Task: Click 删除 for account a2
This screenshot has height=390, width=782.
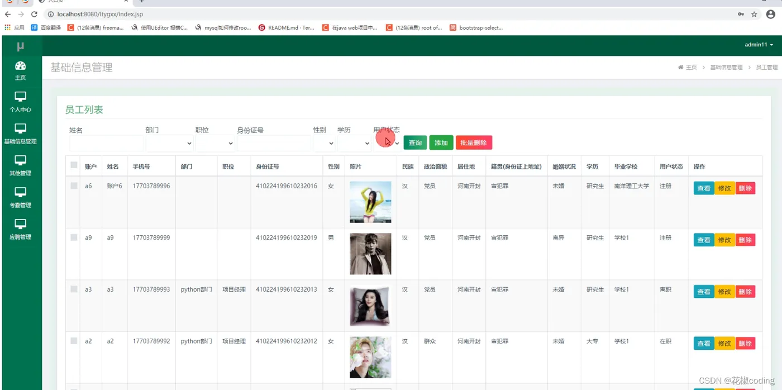Action: point(745,343)
